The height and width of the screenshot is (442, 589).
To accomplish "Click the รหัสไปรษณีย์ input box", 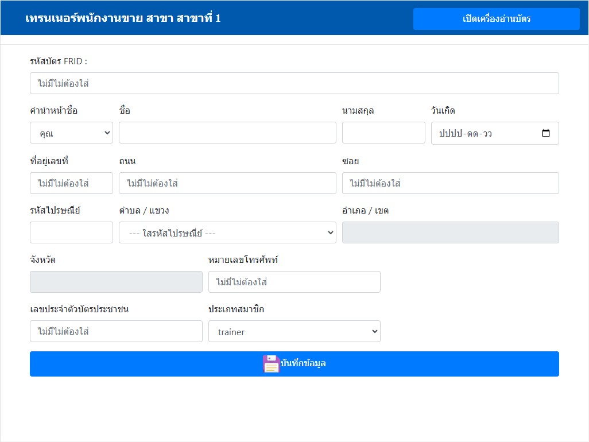I will coord(71,232).
